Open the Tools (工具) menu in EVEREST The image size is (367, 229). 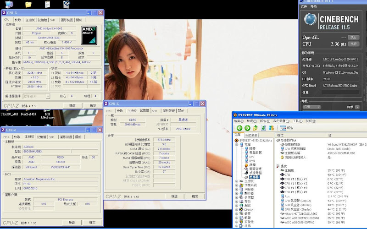click(x=297, y=121)
